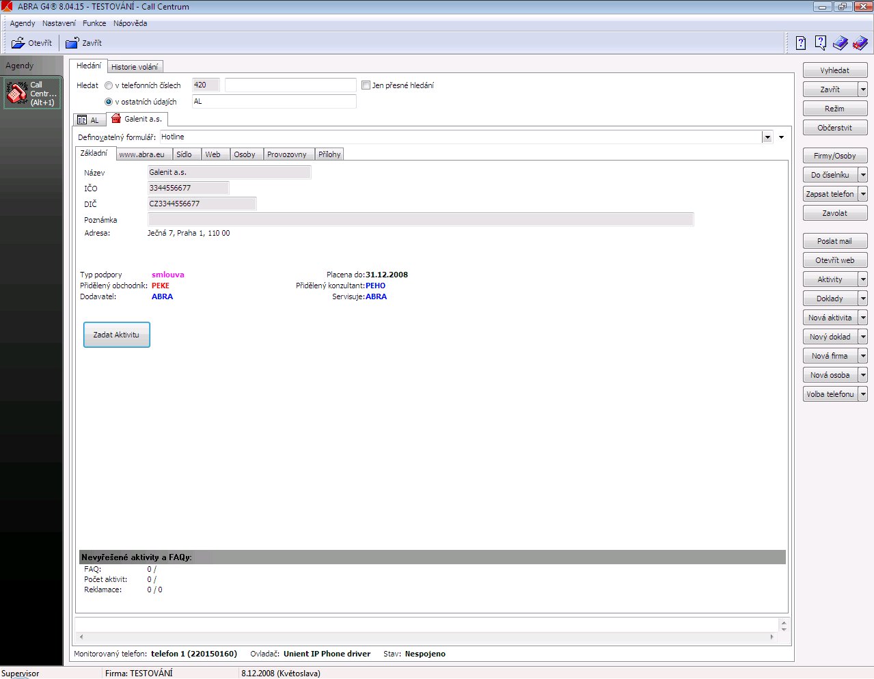Open the dropdown arrow next to Zapsat telefon
Viewport: 874px width, 679px height.
[x=863, y=194]
